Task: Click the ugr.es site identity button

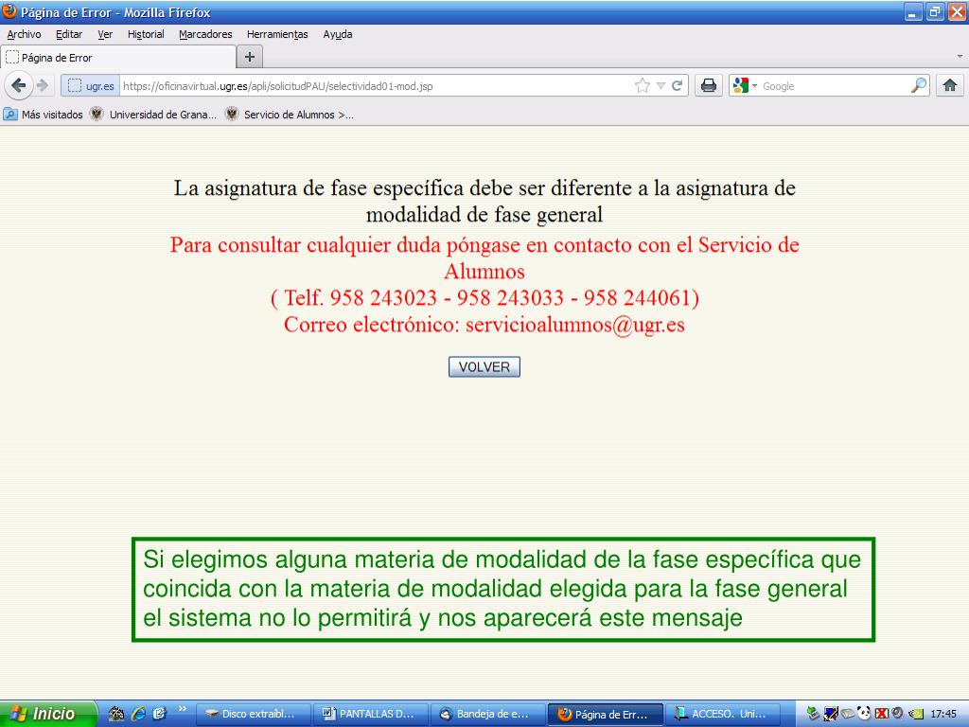Action: point(91,86)
